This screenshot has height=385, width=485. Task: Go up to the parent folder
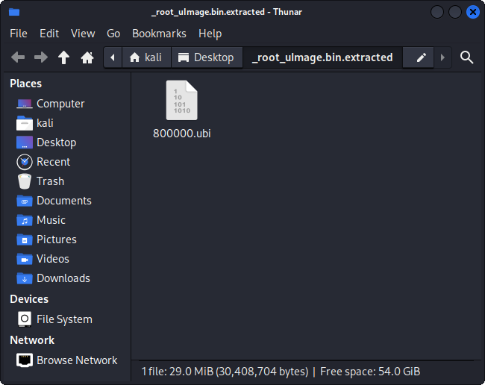tap(64, 57)
